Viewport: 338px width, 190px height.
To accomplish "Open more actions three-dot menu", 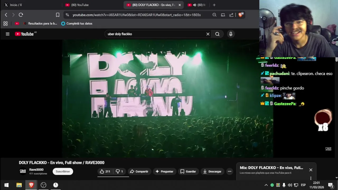I will pyautogui.click(x=229, y=172).
